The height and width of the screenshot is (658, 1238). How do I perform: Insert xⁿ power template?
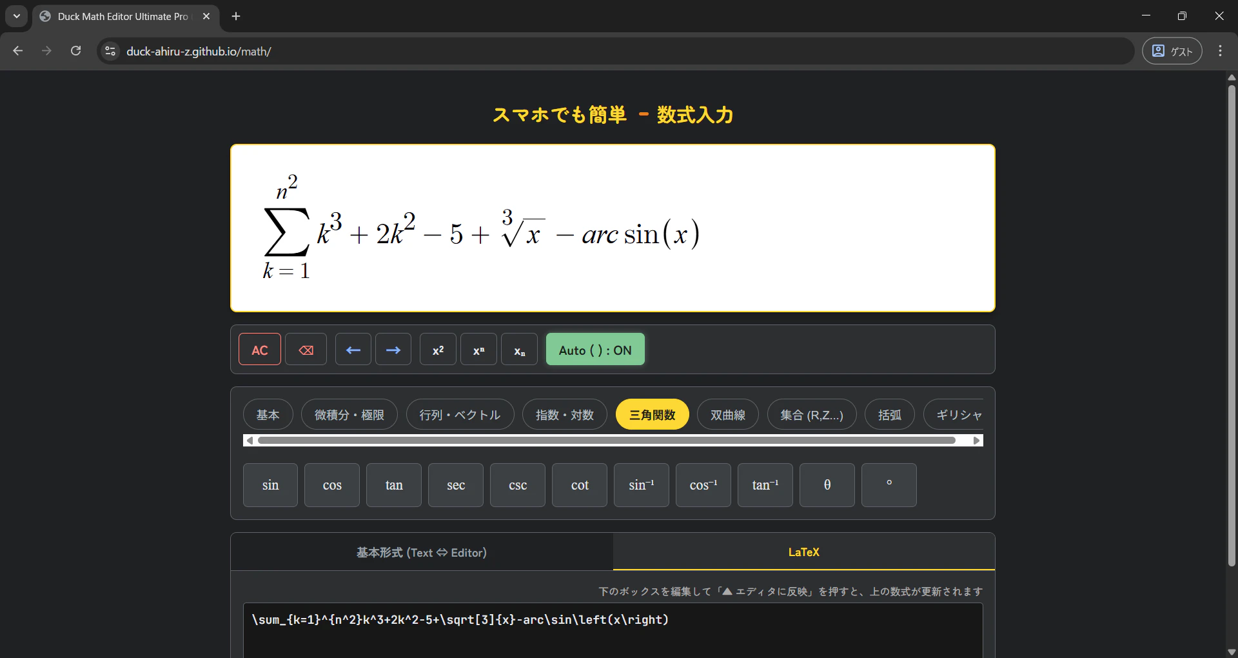[x=478, y=350]
